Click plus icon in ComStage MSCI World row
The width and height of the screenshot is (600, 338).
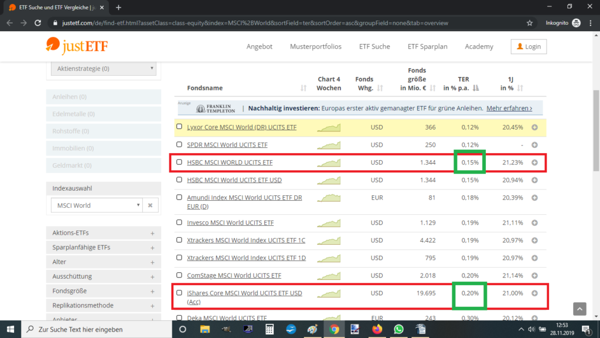tap(534, 276)
